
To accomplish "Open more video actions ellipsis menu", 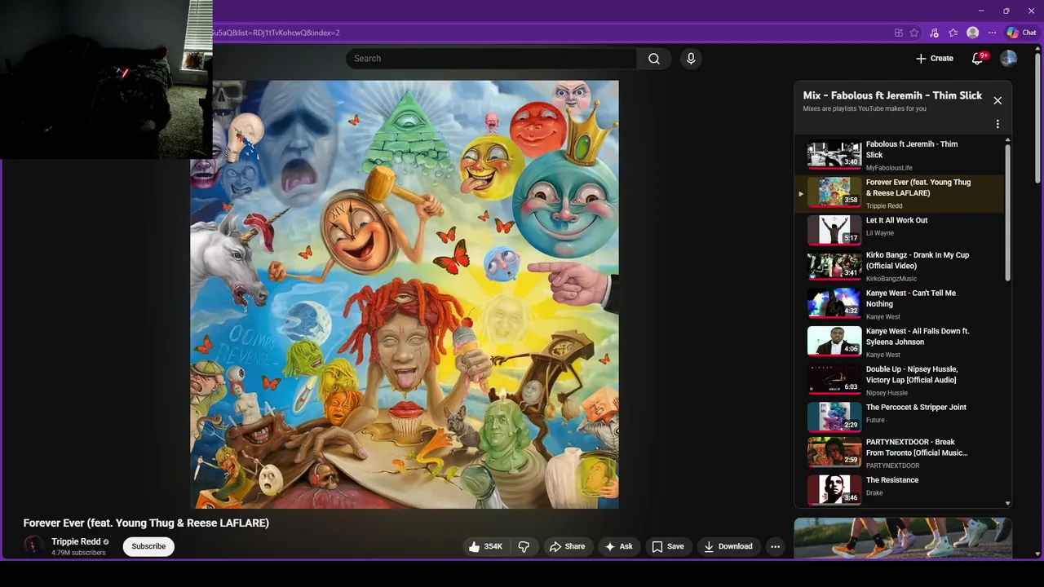I will pos(776,546).
